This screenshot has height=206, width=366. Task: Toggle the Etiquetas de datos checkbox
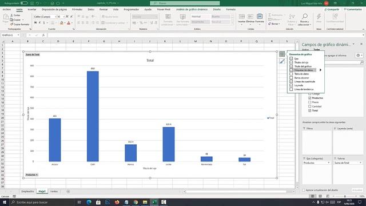pyautogui.click(x=291, y=70)
